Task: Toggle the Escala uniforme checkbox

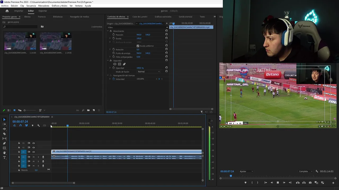Action: tap(138, 46)
